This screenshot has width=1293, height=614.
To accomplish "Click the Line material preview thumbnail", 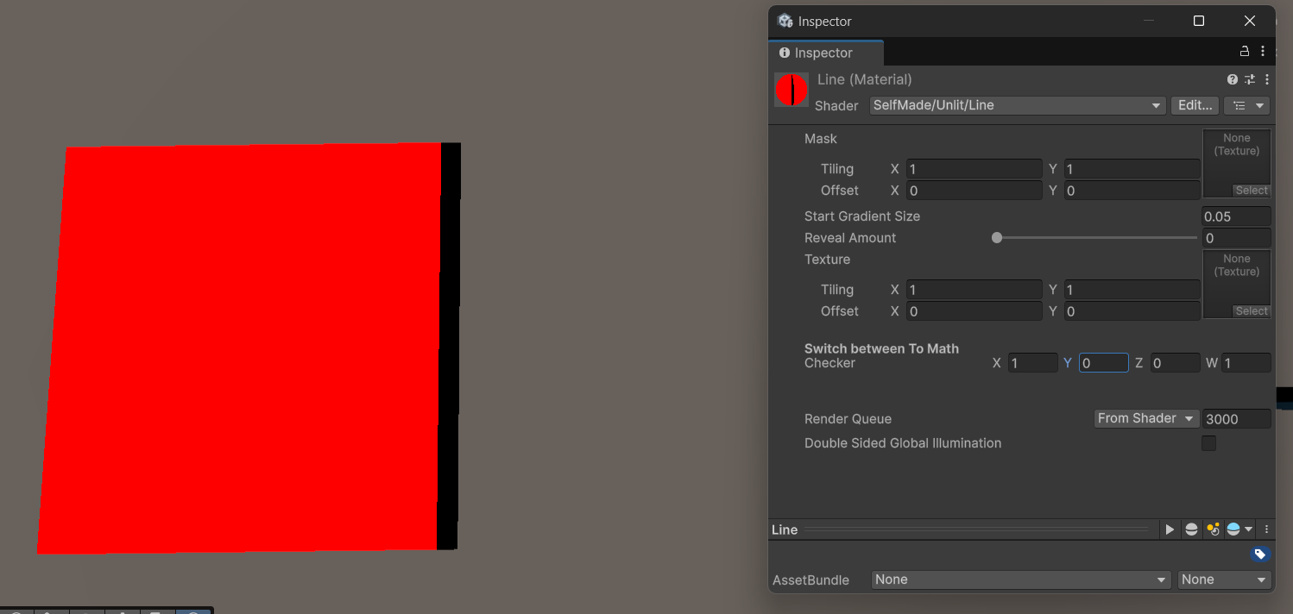I will (792, 90).
